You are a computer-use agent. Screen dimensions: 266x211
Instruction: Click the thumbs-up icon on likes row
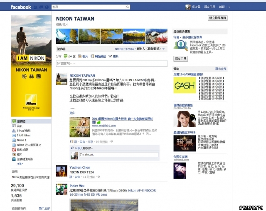pyautogui.click(x=72, y=148)
